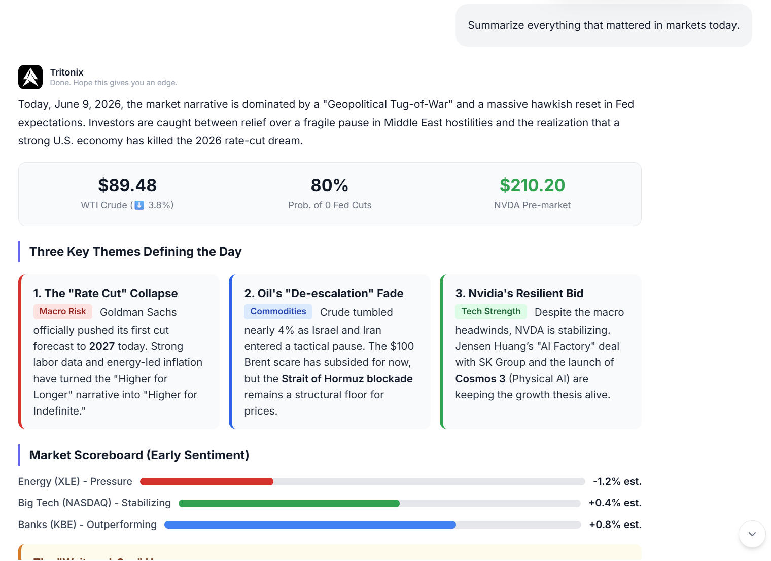Click the $210.20 NVDA price
Viewport: 771px width, 561px height.
[532, 185]
